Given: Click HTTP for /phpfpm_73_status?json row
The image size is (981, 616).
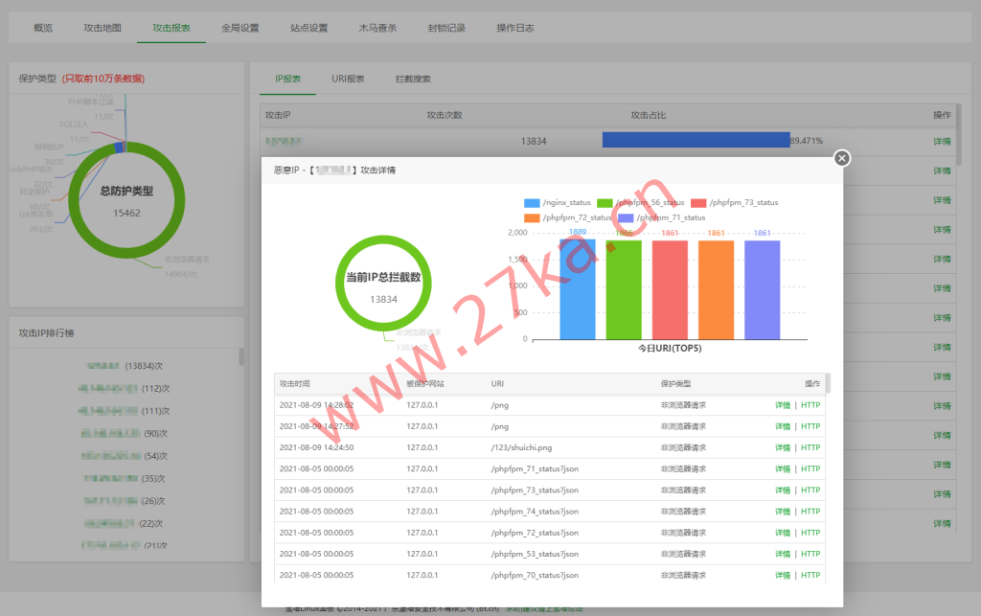Looking at the screenshot, I should click(x=810, y=491).
